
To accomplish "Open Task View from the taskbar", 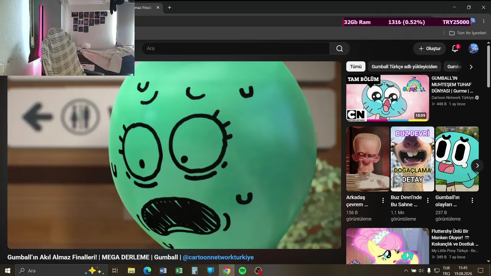I will pyautogui.click(x=115, y=271).
